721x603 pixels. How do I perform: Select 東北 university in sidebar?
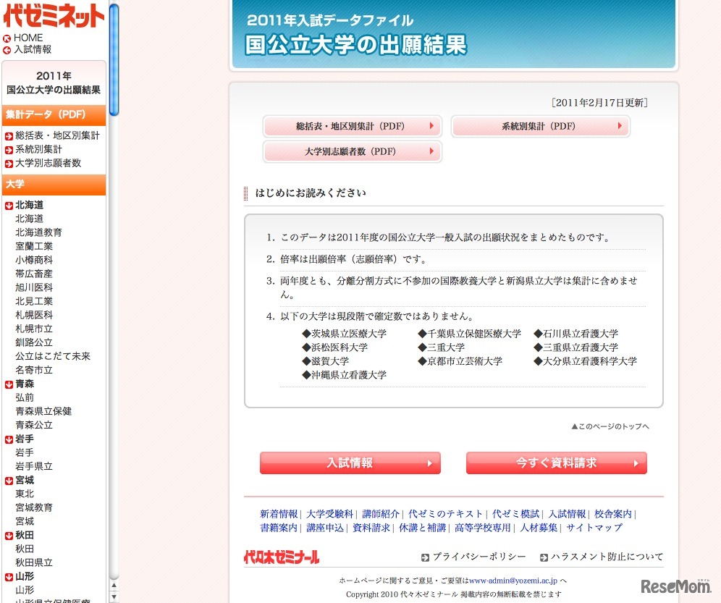[x=25, y=494]
